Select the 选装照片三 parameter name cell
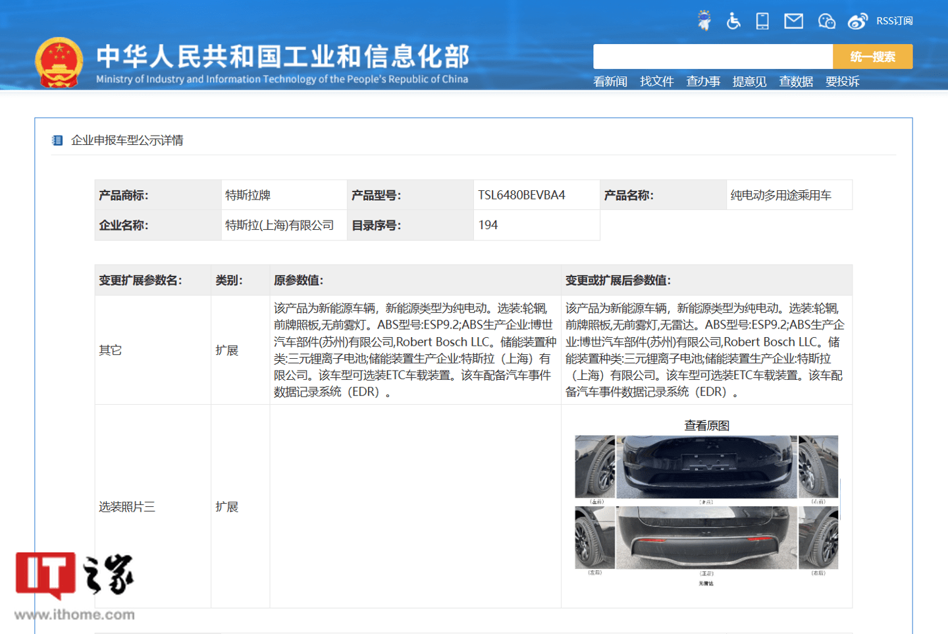The height and width of the screenshot is (634, 948). point(153,506)
